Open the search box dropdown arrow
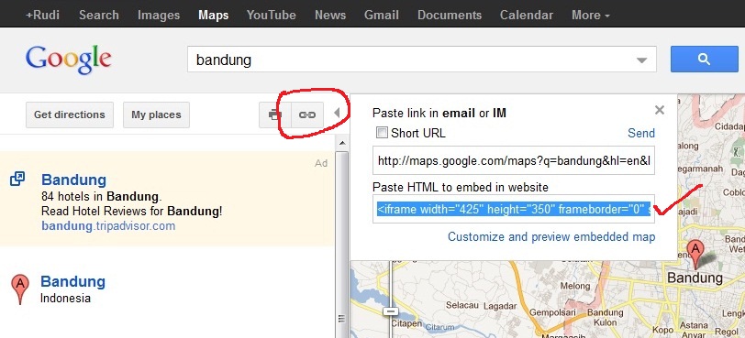The width and height of the screenshot is (745, 338). [x=642, y=60]
